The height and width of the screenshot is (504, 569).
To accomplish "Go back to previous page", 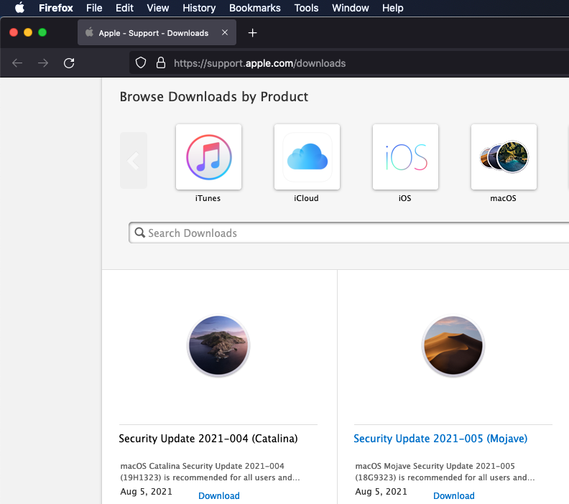I will [x=17, y=63].
